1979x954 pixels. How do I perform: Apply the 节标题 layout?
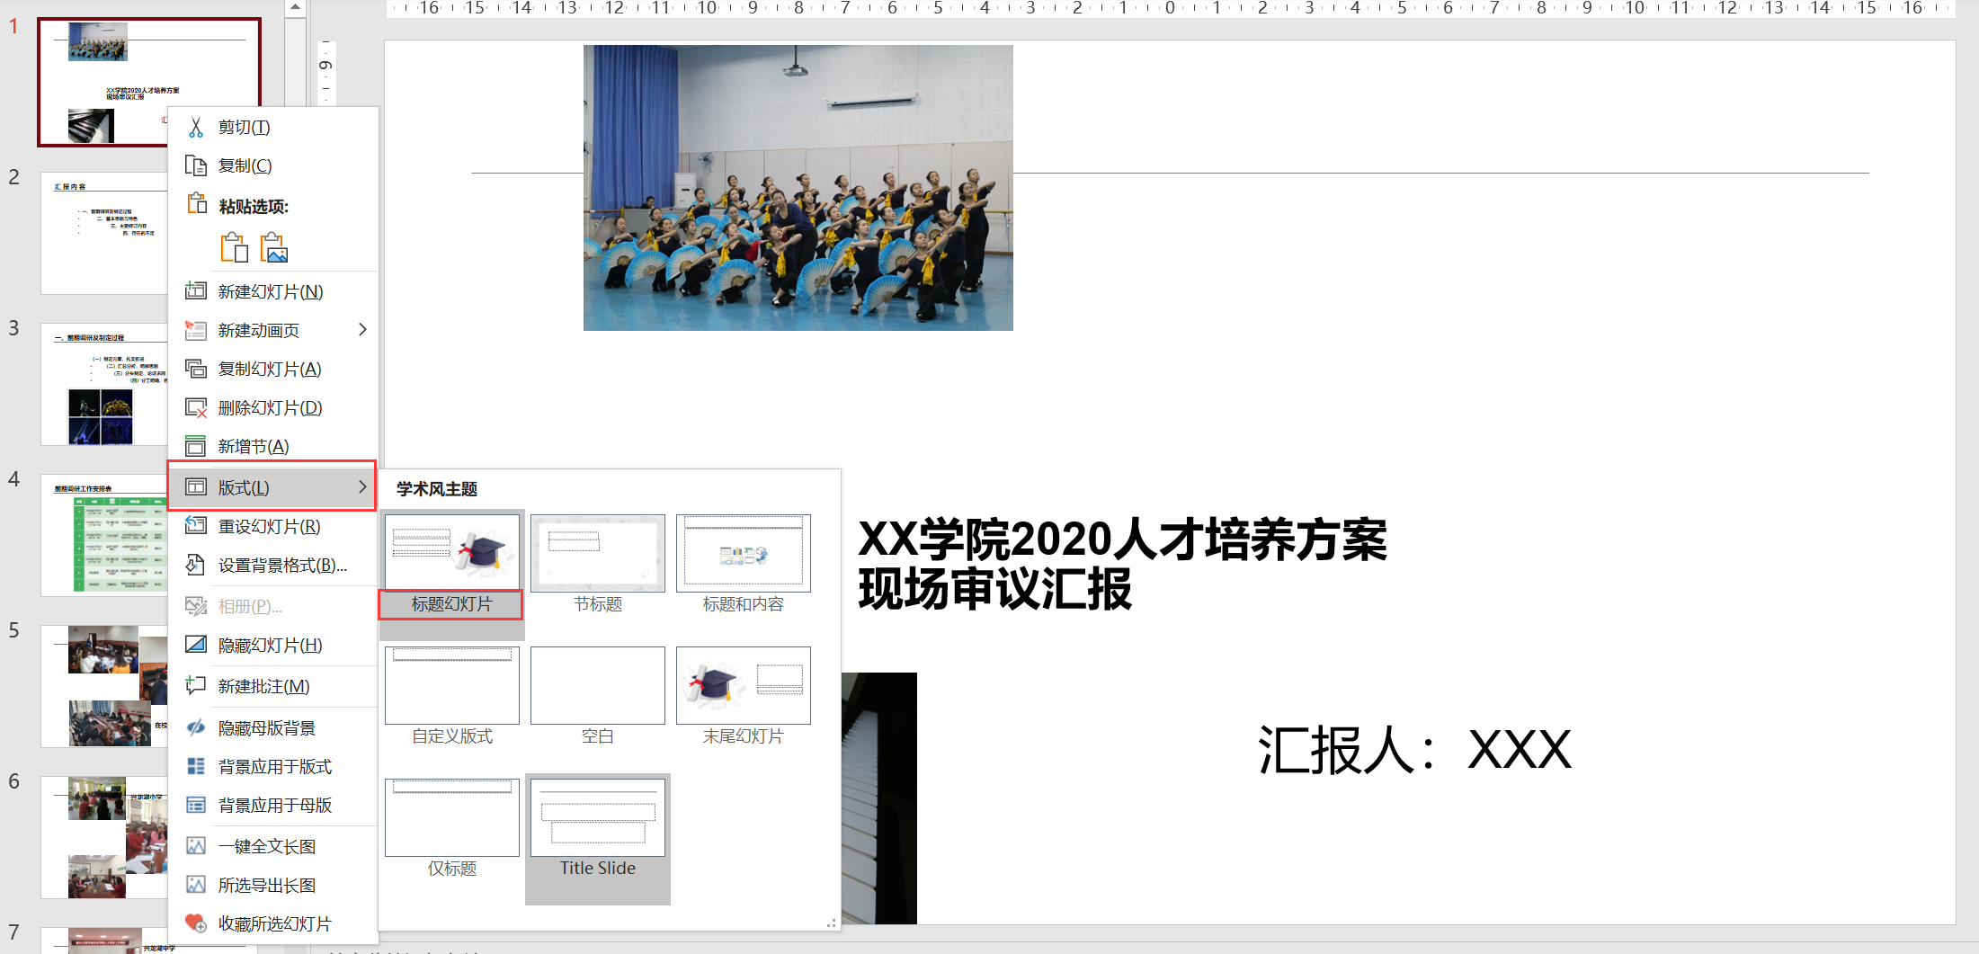[x=598, y=565]
